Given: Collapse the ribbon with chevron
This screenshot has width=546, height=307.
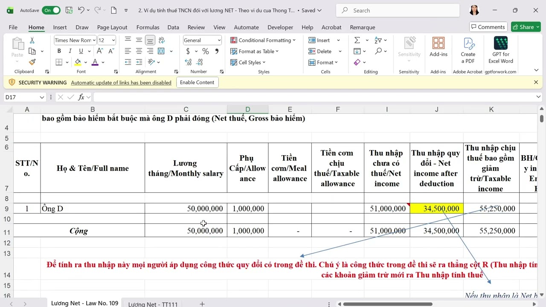Looking at the screenshot, I should click(x=536, y=70).
